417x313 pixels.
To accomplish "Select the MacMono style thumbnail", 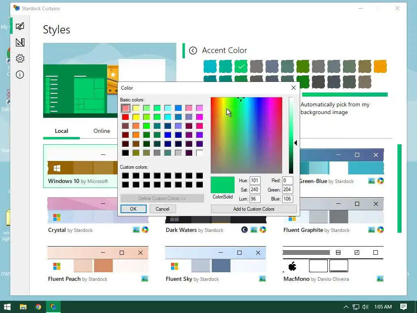I will pyautogui.click(x=333, y=260).
